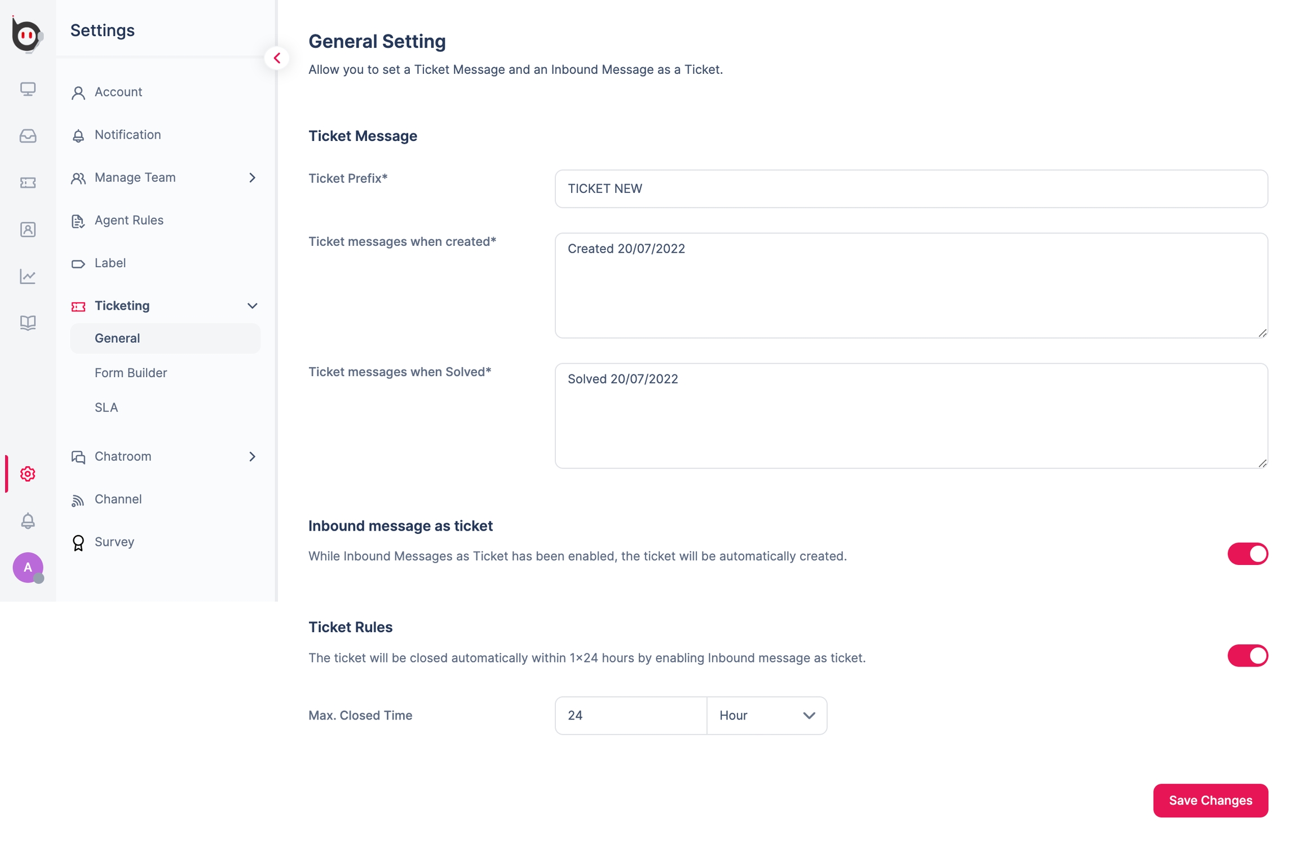Image resolution: width=1299 pixels, height=848 pixels.
Task: Open the ticket icon in left rail
Action: coord(28,183)
